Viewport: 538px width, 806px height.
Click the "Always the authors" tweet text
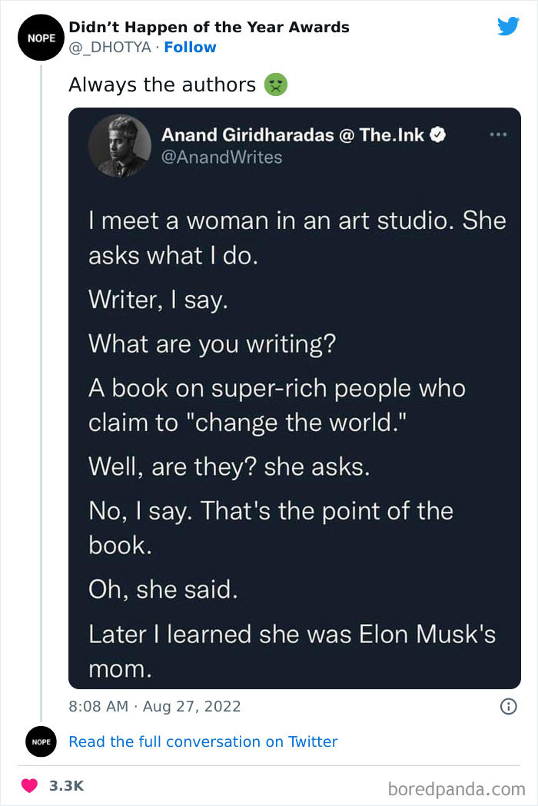(161, 85)
